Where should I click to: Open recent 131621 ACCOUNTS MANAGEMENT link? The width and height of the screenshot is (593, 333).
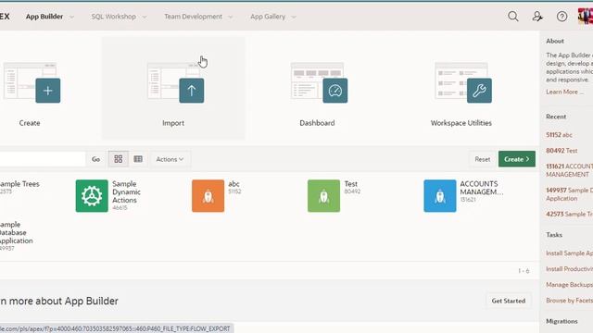[570, 170]
